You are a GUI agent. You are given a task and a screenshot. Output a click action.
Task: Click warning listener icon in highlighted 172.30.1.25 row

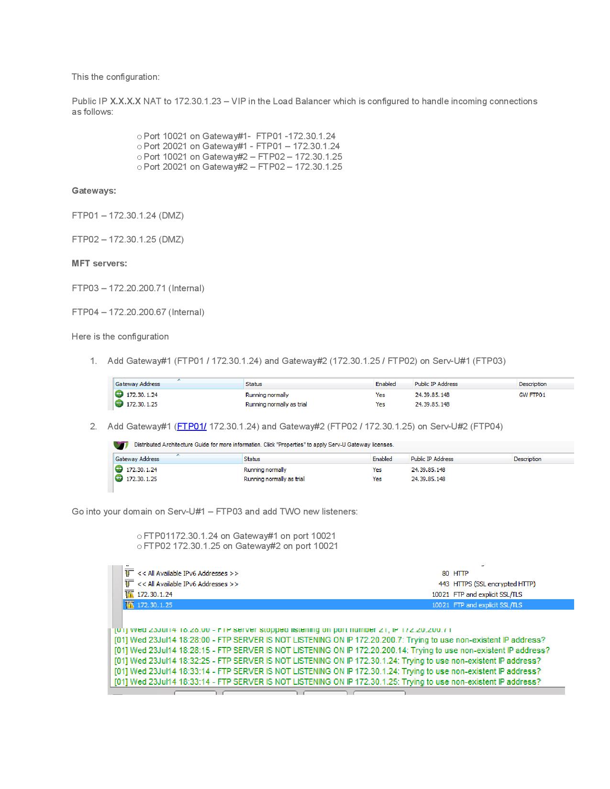pyautogui.click(x=129, y=604)
